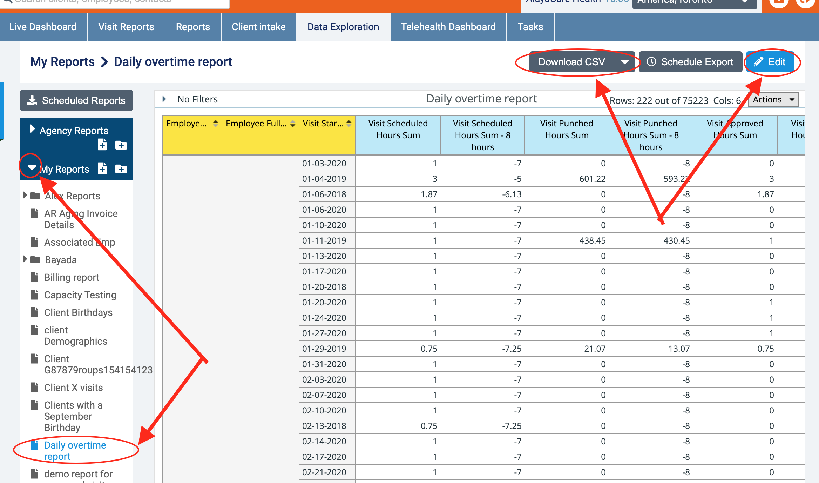Click new report icon beside Agency Reports
819x483 pixels.
click(x=102, y=145)
